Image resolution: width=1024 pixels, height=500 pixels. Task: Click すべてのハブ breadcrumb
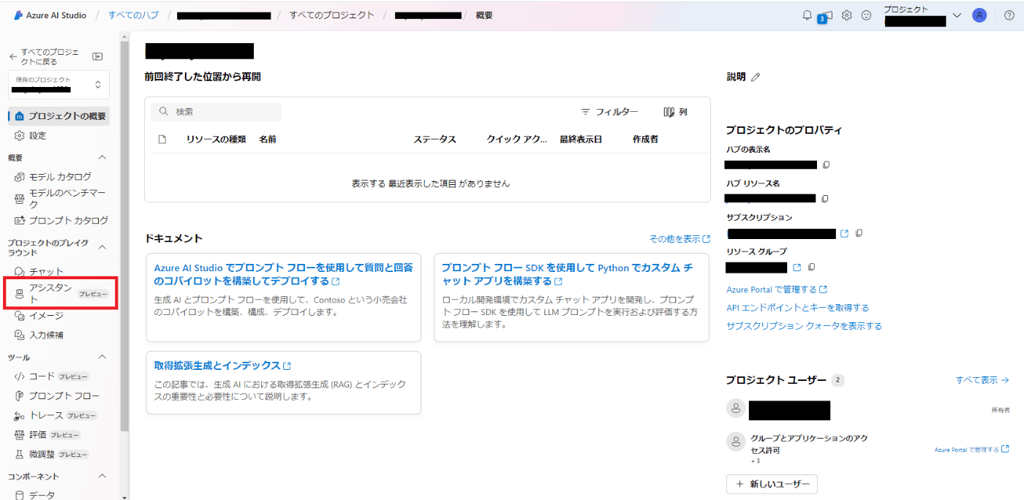point(133,15)
